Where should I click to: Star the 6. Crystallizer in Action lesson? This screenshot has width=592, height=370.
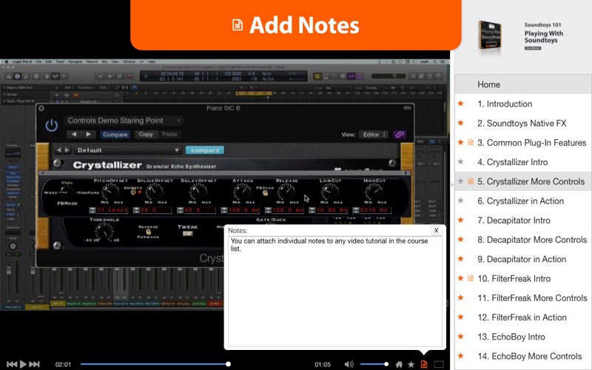click(460, 201)
